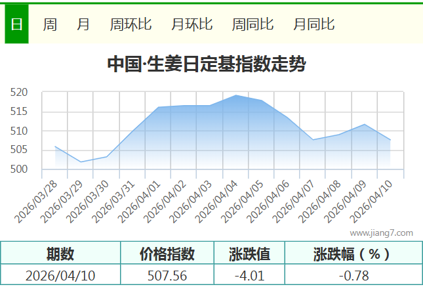Select the -4.01 change value cell
This screenshot has width=423, height=289.
pos(249,275)
